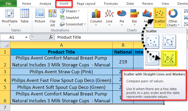The width and height of the screenshot is (188, 111).
Task: Select column A header
Action: (x=61, y=45)
